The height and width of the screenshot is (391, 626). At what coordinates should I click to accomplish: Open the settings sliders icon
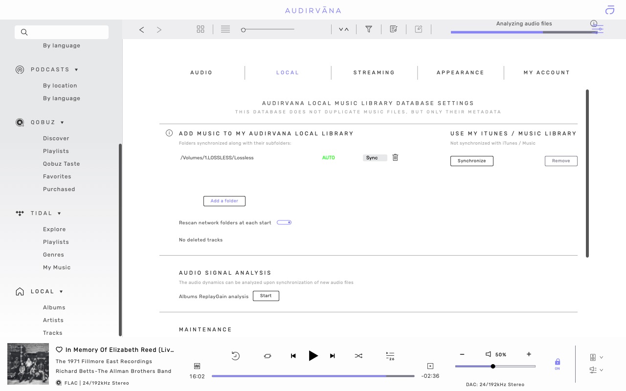coord(598,29)
